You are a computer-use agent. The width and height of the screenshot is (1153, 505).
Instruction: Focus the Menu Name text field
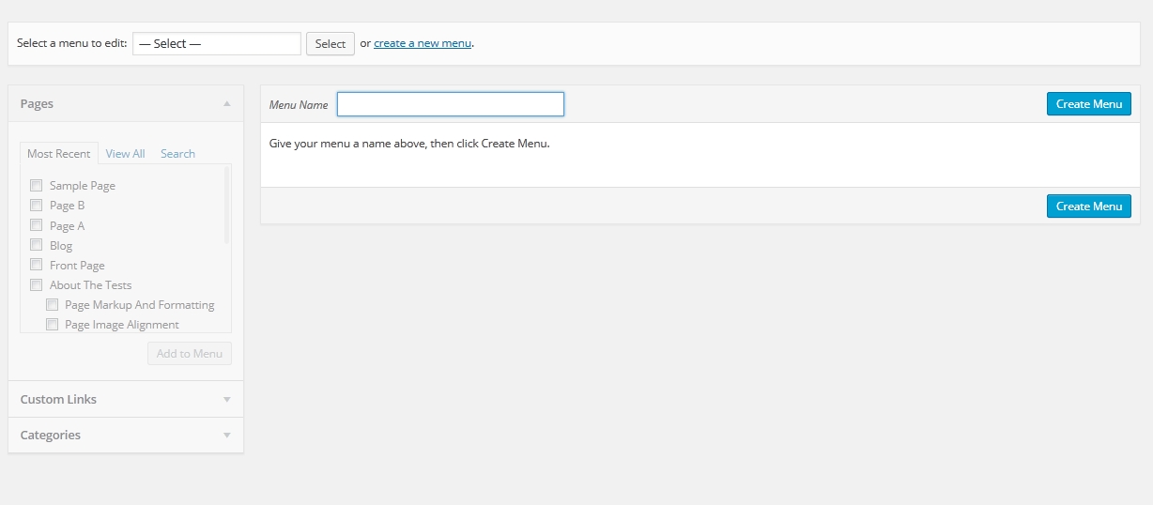tap(450, 104)
